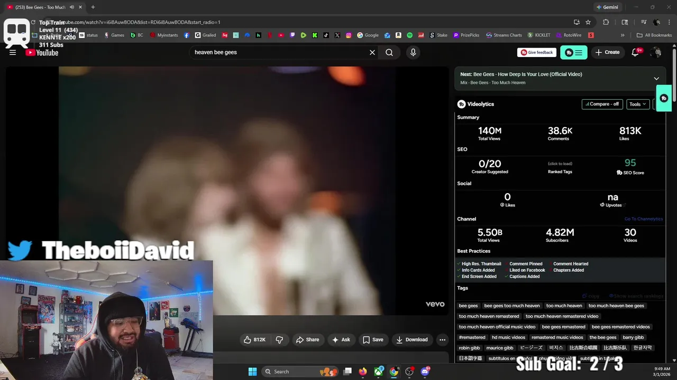Open a new browser tab

click(x=93, y=7)
